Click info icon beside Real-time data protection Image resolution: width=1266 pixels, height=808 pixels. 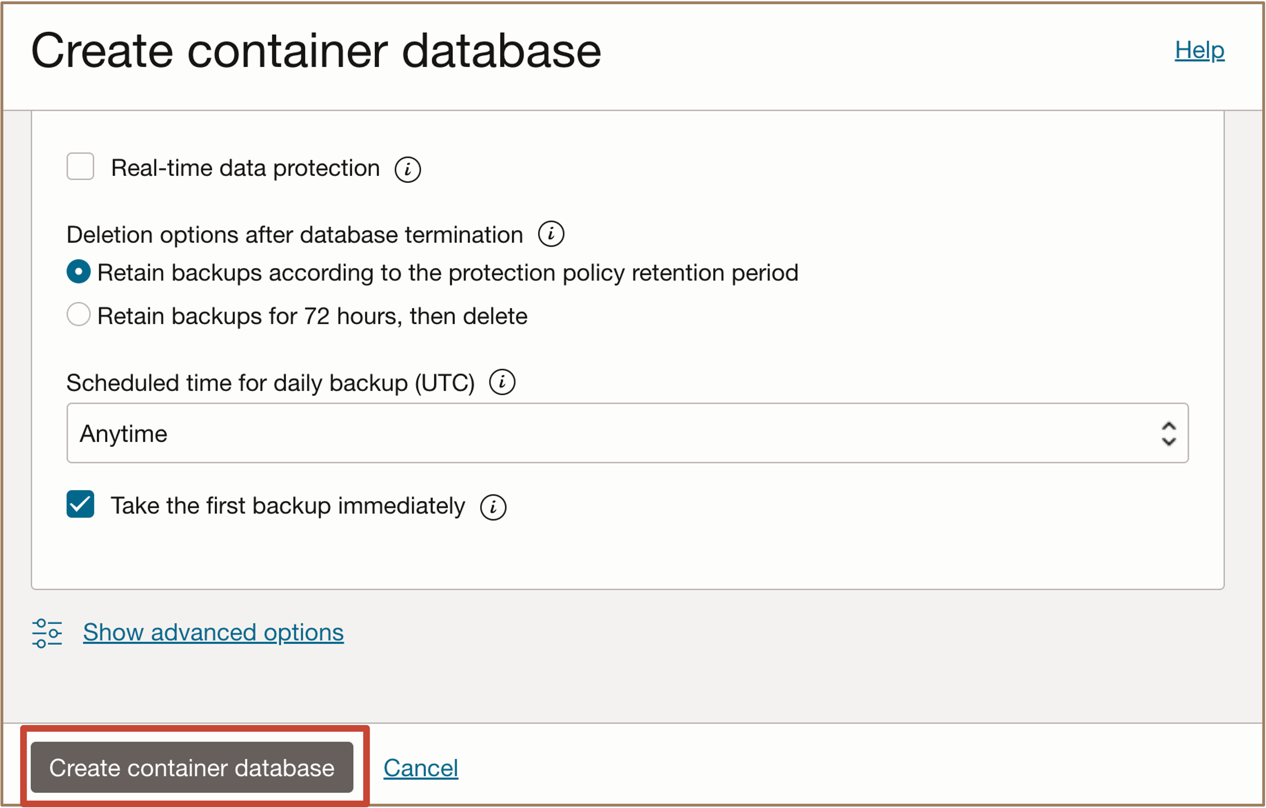click(x=407, y=169)
